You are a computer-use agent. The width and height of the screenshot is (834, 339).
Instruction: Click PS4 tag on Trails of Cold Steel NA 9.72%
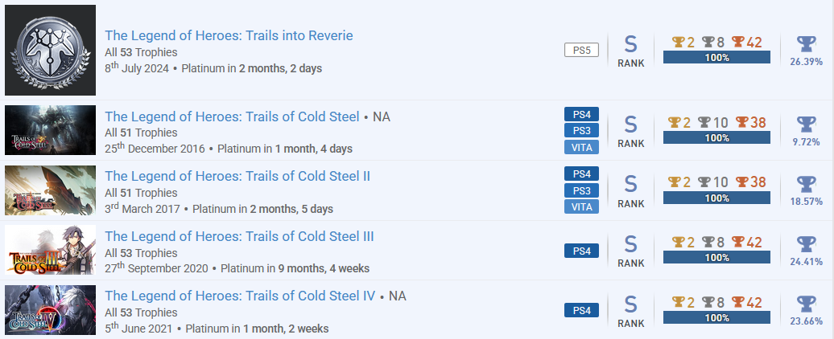pyautogui.click(x=581, y=114)
